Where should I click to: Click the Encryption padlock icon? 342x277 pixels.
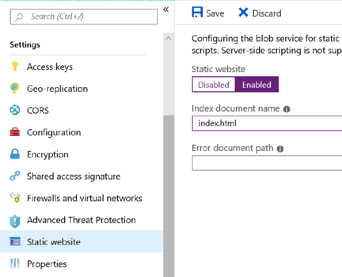pos(15,155)
